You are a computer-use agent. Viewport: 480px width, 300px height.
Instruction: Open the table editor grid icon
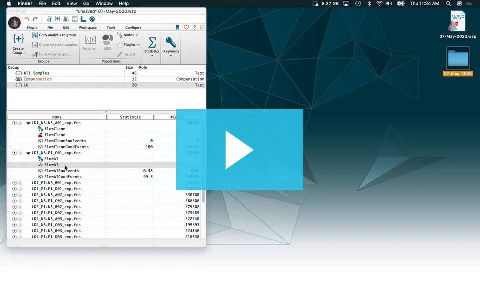click(x=74, y=19)
